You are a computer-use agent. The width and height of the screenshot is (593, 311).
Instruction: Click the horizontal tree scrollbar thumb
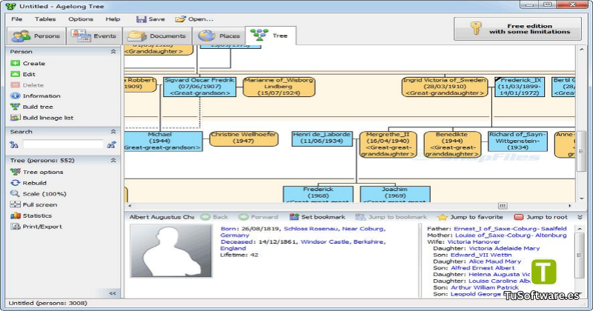pos(503,206)
